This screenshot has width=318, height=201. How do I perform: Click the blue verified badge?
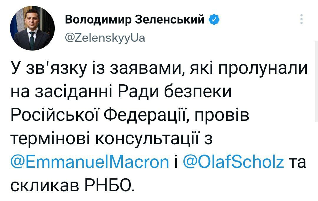213,20
